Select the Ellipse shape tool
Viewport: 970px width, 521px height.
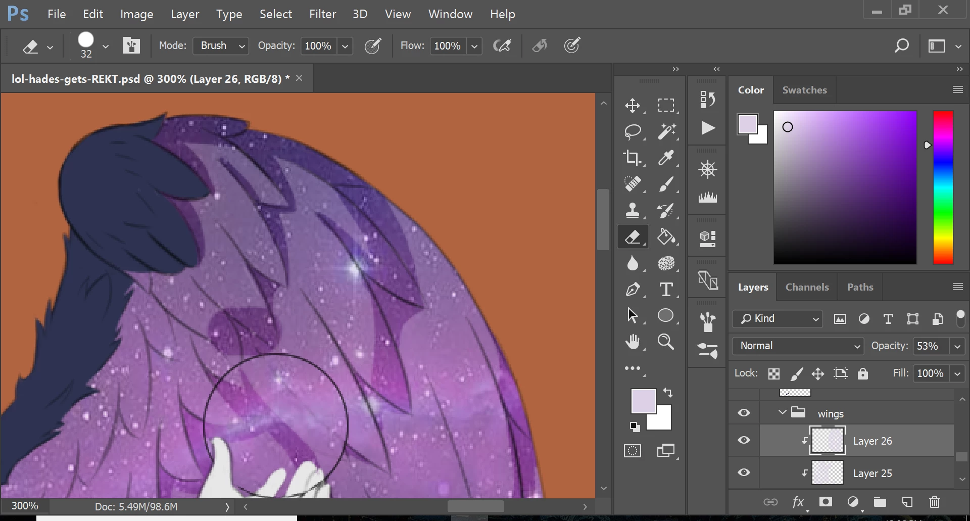pyautogui.click(x=666, y=315)
